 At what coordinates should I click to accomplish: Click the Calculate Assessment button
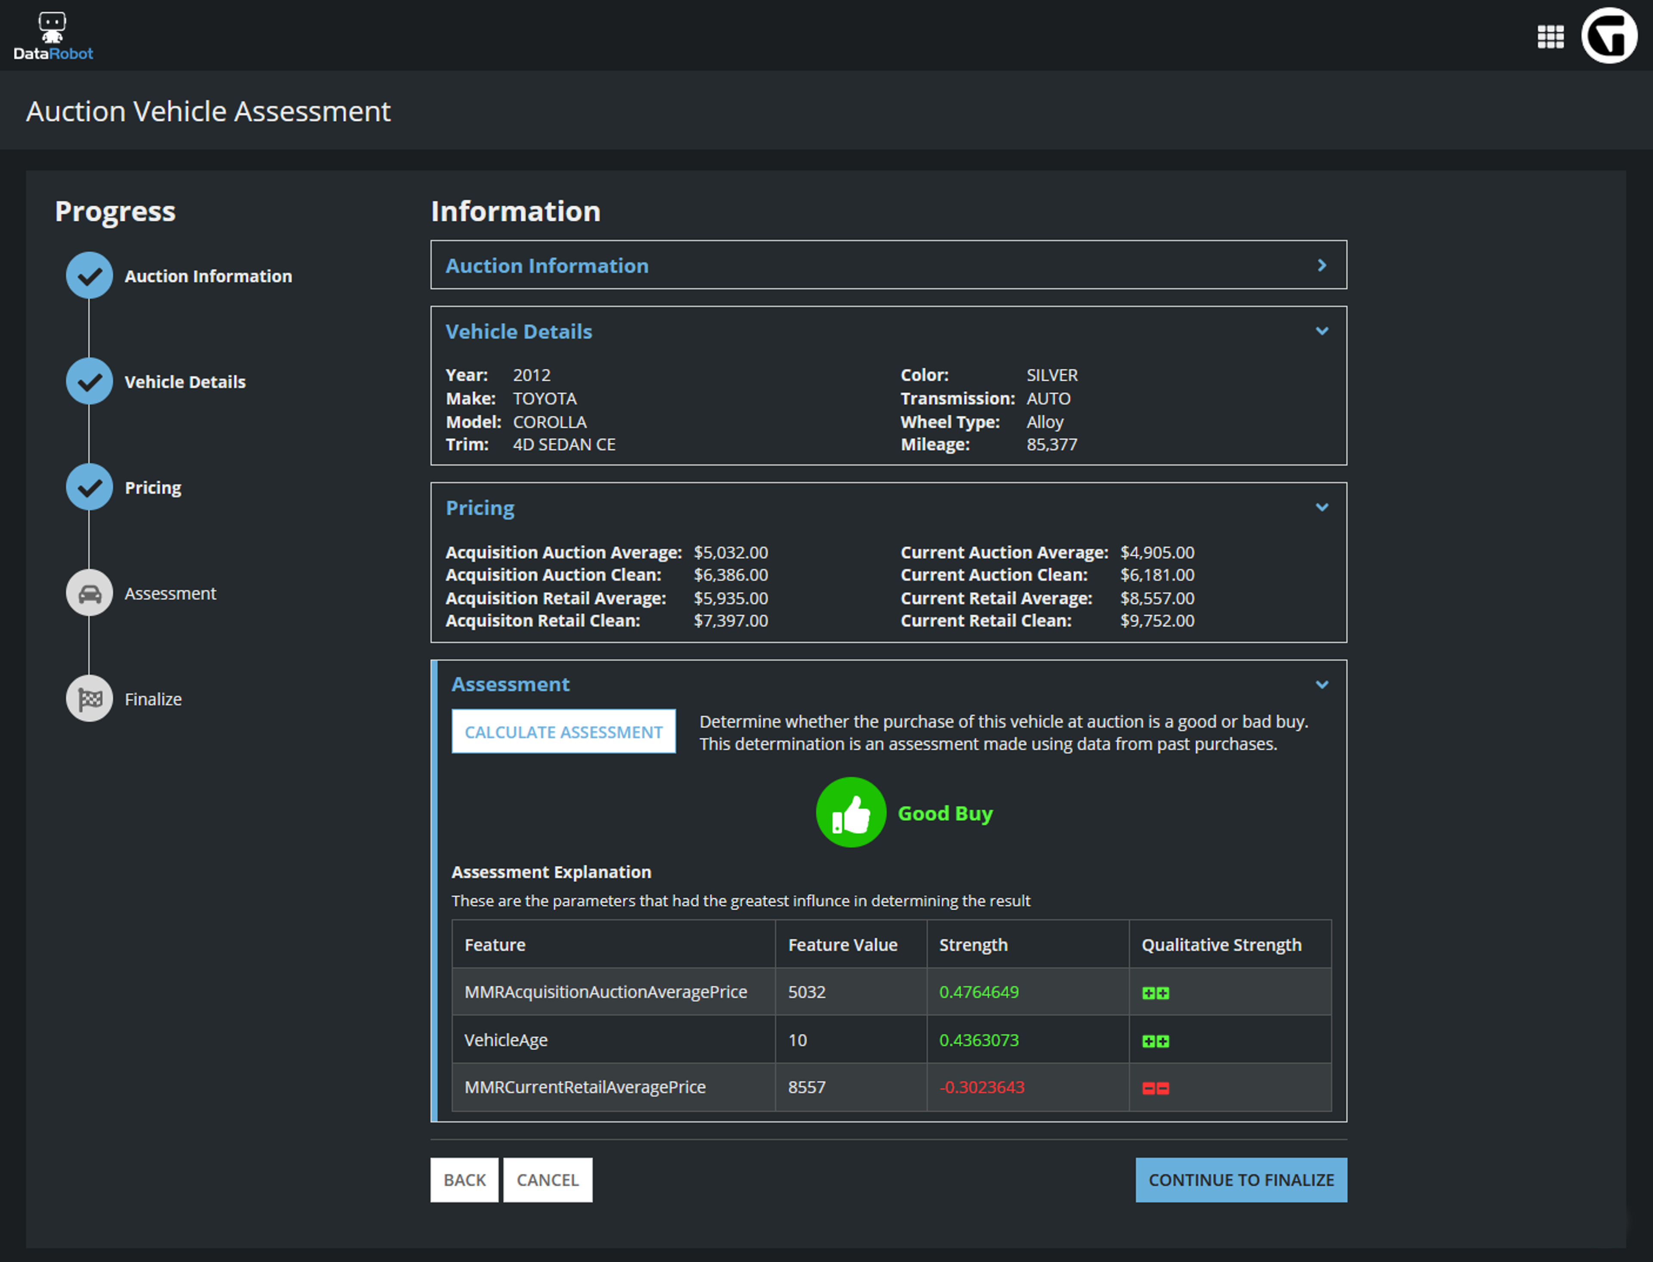coord(563,731)
